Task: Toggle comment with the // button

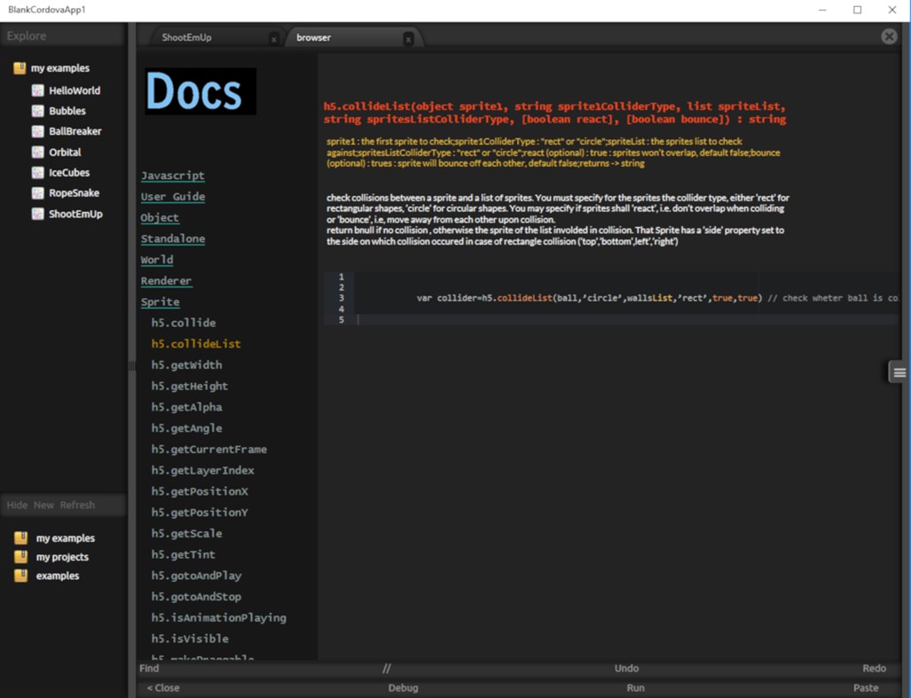Action: point(387,669)
